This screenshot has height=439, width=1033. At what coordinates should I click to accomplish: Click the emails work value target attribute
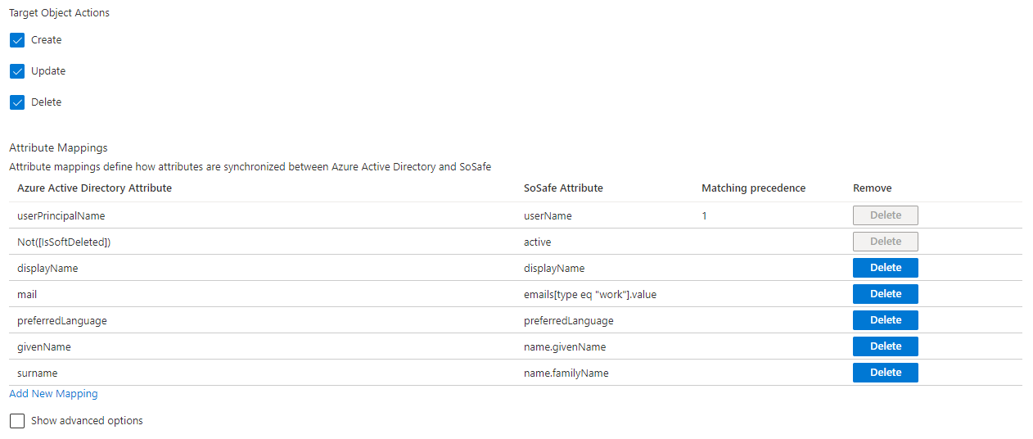(x=589, y=295)
